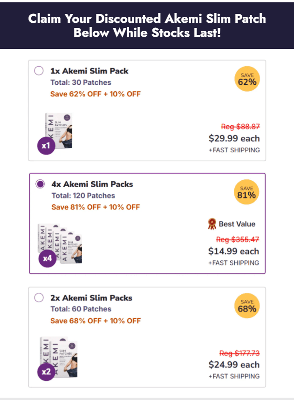The image size is (294, 400).
Task: Click the purple x1 quantity badge
Action: click(46, 146)
